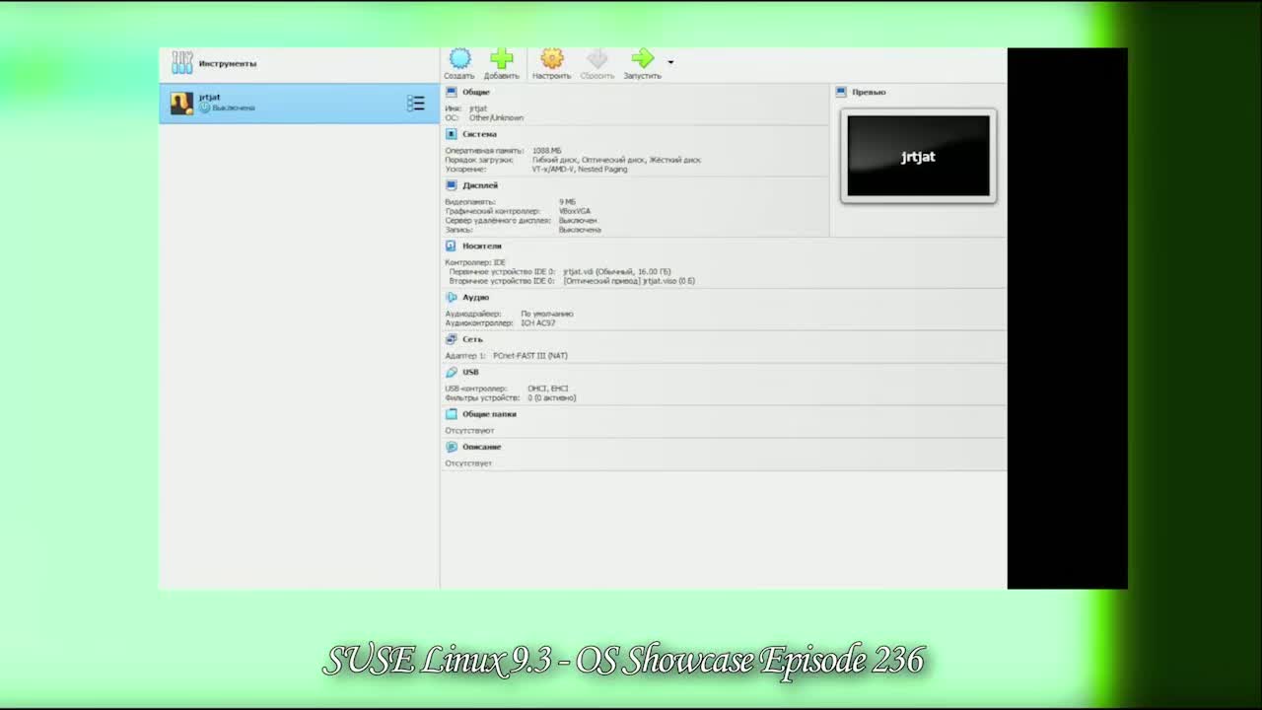Click Выключен next to Сервер удалённого дисплея
This screenshot has width=1262, height=710.
click(x=578, y=221)
